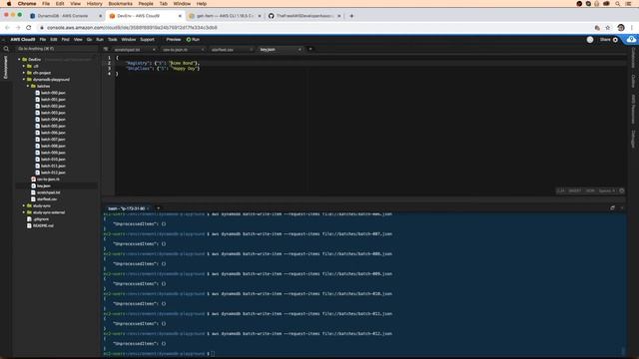
Task: Close the key.json editor tab
Action: 300,50
